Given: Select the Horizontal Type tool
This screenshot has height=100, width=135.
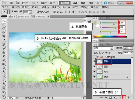Looking at the screenshot, I should coord(4,80).
